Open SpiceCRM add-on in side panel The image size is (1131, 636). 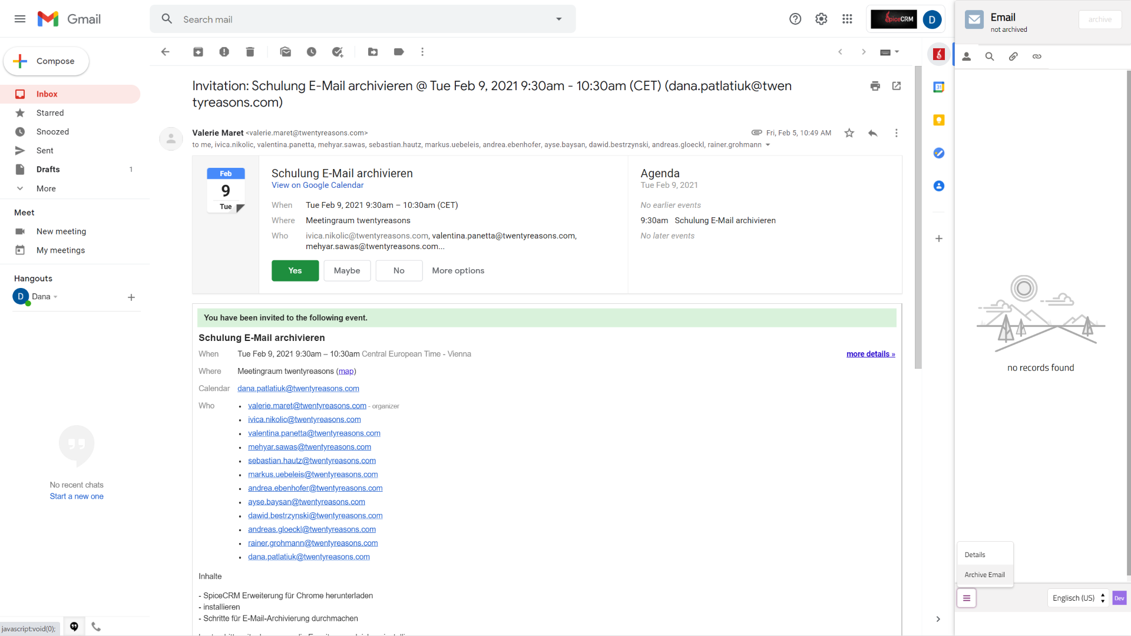coord(939,54)
